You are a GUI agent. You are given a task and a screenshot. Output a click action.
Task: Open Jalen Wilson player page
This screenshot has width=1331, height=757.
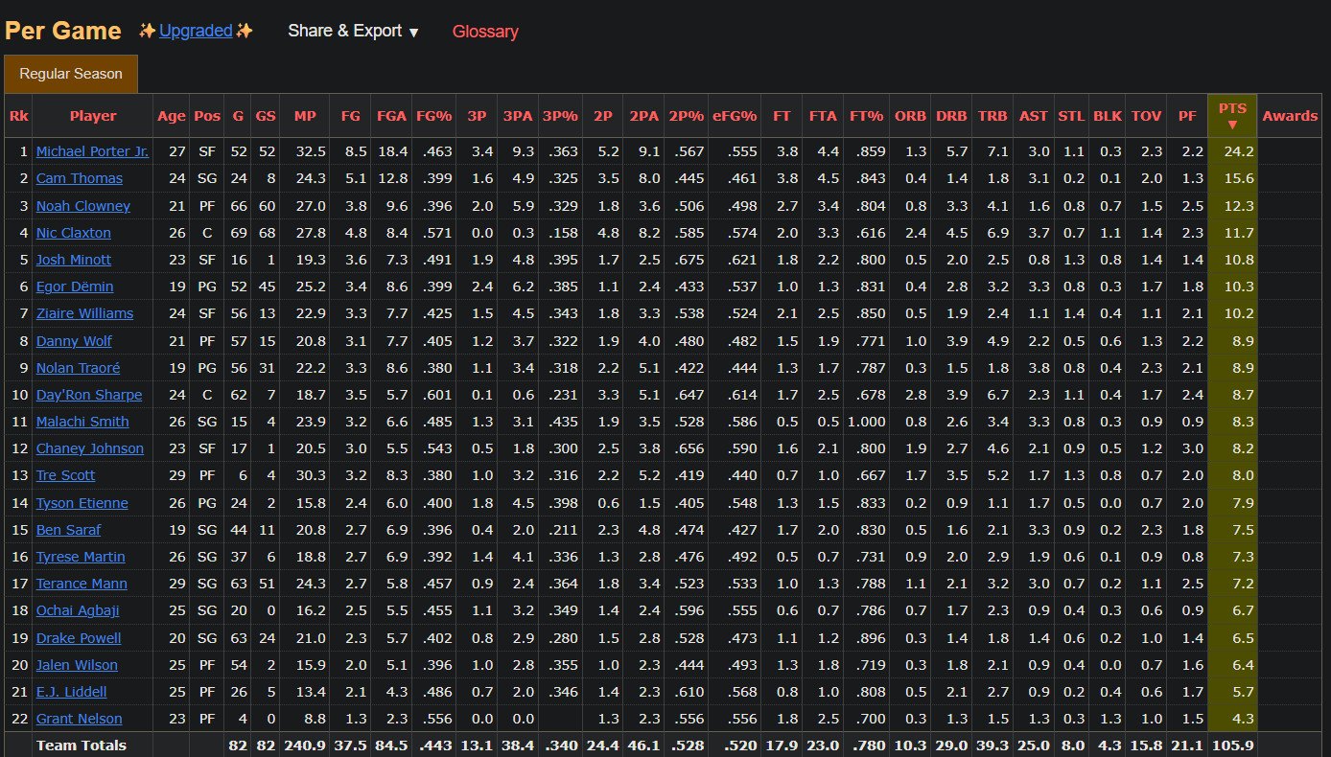click(x=77, y=665)
